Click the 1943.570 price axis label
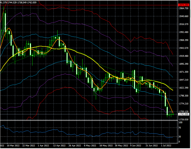The image size is (191, 149). (184, 48)
